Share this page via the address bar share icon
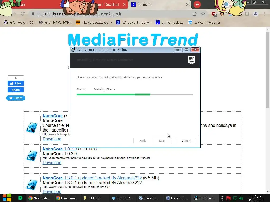 point(195,14)
